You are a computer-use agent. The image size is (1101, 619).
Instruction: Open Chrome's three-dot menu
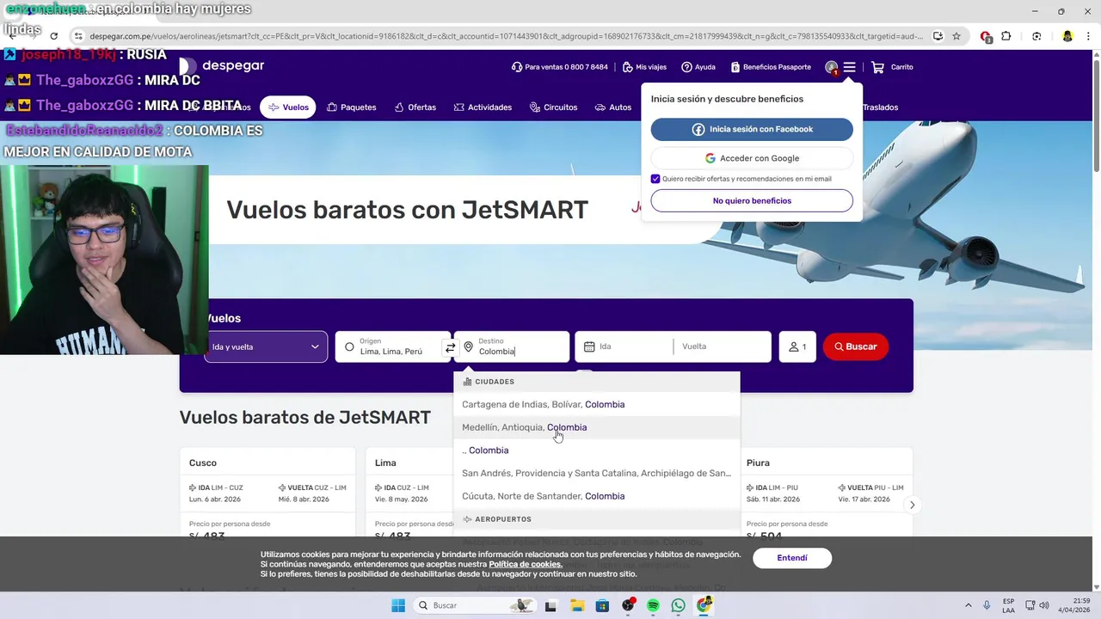pyautogui.click(x=1088, y=36)
